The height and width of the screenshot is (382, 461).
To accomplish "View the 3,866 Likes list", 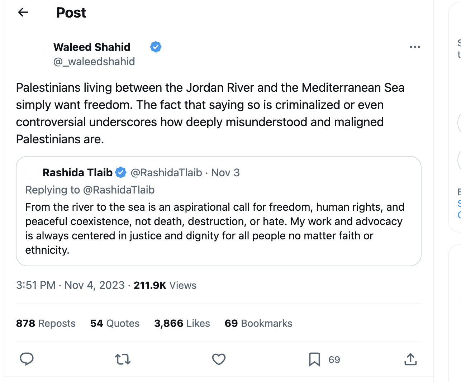I will [x=182, y=323].
